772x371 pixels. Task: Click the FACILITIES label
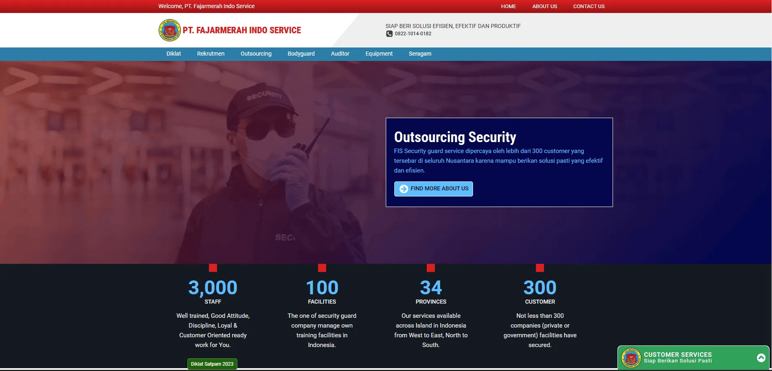322,302
